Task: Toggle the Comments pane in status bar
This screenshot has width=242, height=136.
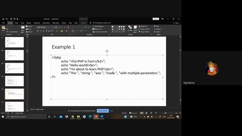Action: coord(133,113)
